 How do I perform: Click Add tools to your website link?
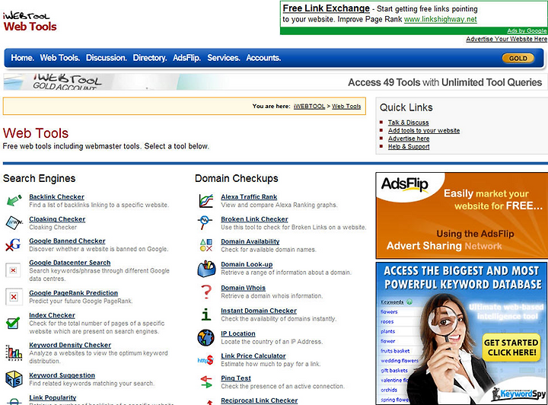tap(424, 130)
